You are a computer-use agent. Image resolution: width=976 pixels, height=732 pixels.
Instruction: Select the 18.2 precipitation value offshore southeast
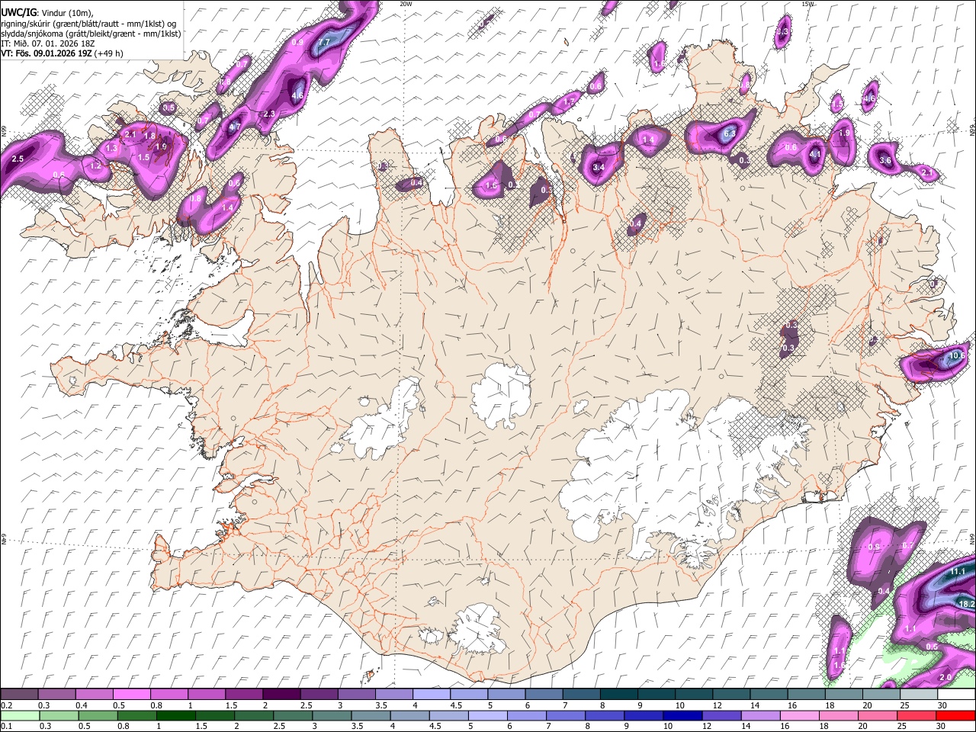click(968, 603)
